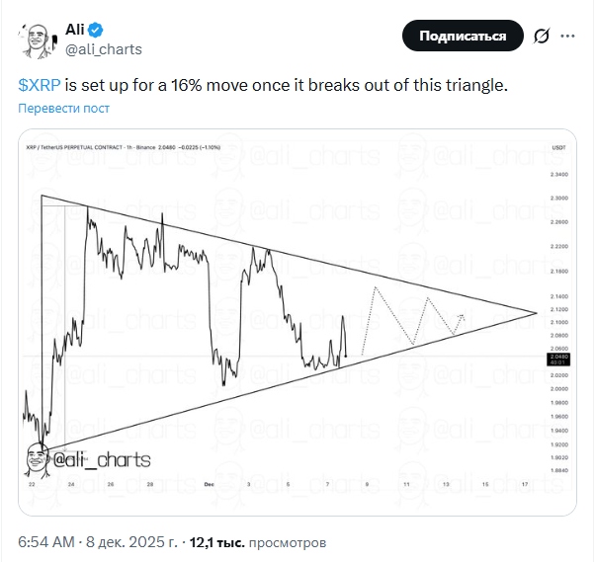Click the cartoon avatar watermark in chart

coord(36,459)
